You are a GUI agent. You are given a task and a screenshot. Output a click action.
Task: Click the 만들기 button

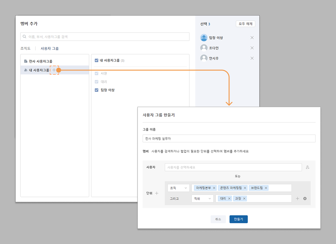[x=238, y=219]
